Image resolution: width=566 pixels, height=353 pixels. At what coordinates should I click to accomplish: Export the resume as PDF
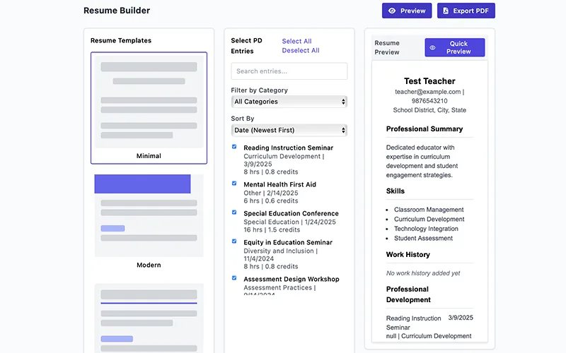click(466, 11)
